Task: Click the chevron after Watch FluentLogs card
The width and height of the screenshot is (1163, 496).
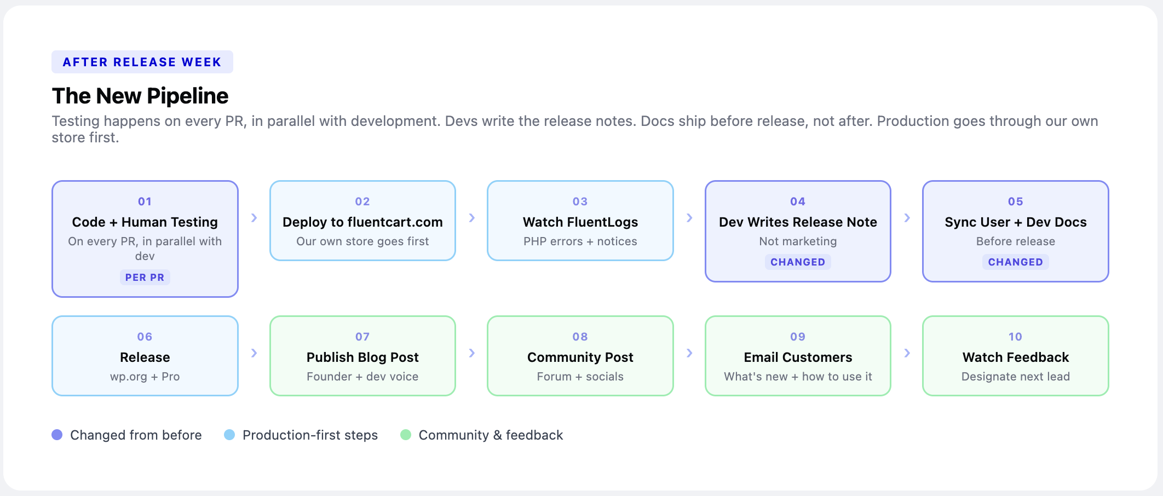Action: 689,218
